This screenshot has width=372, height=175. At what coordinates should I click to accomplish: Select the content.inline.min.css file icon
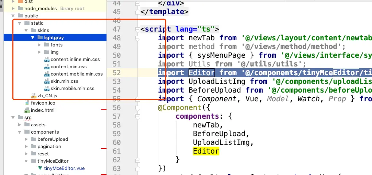click(47, 60)
